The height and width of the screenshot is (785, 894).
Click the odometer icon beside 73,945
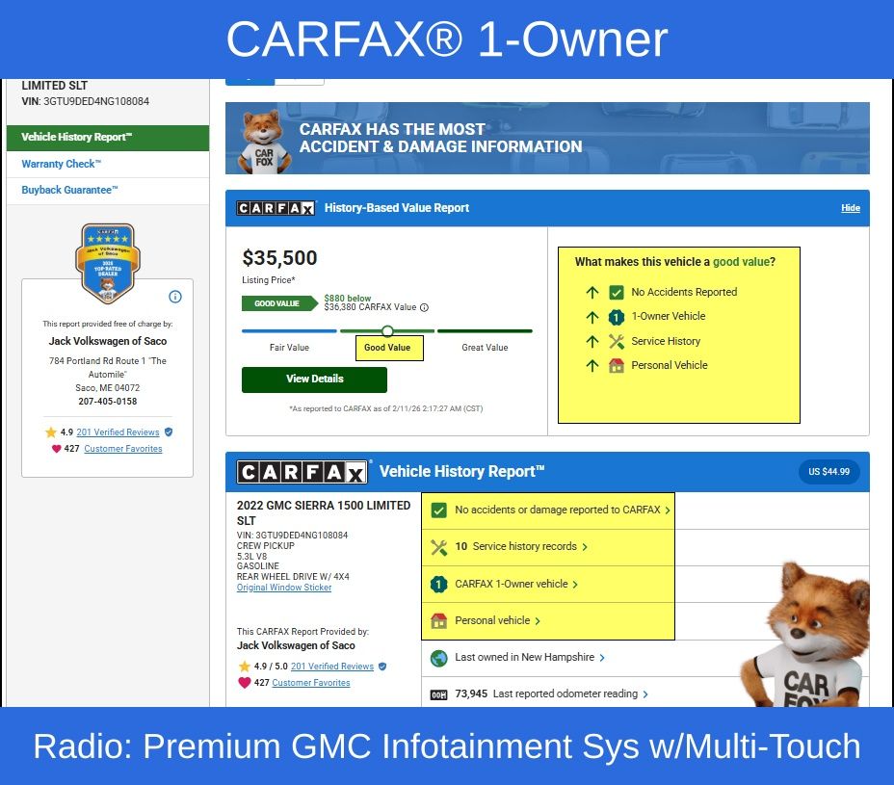tap(438, 694)
